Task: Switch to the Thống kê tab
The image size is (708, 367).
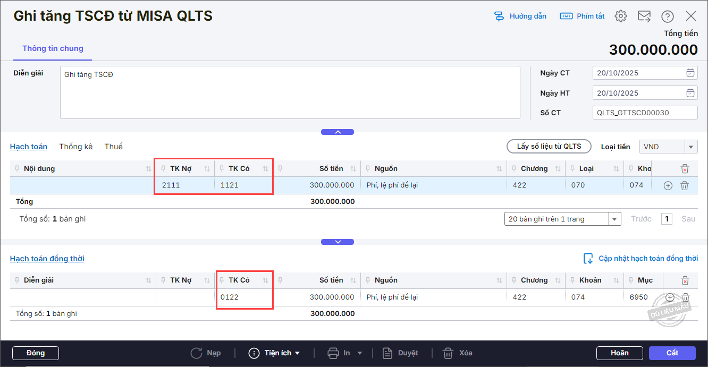Action: 76,147
